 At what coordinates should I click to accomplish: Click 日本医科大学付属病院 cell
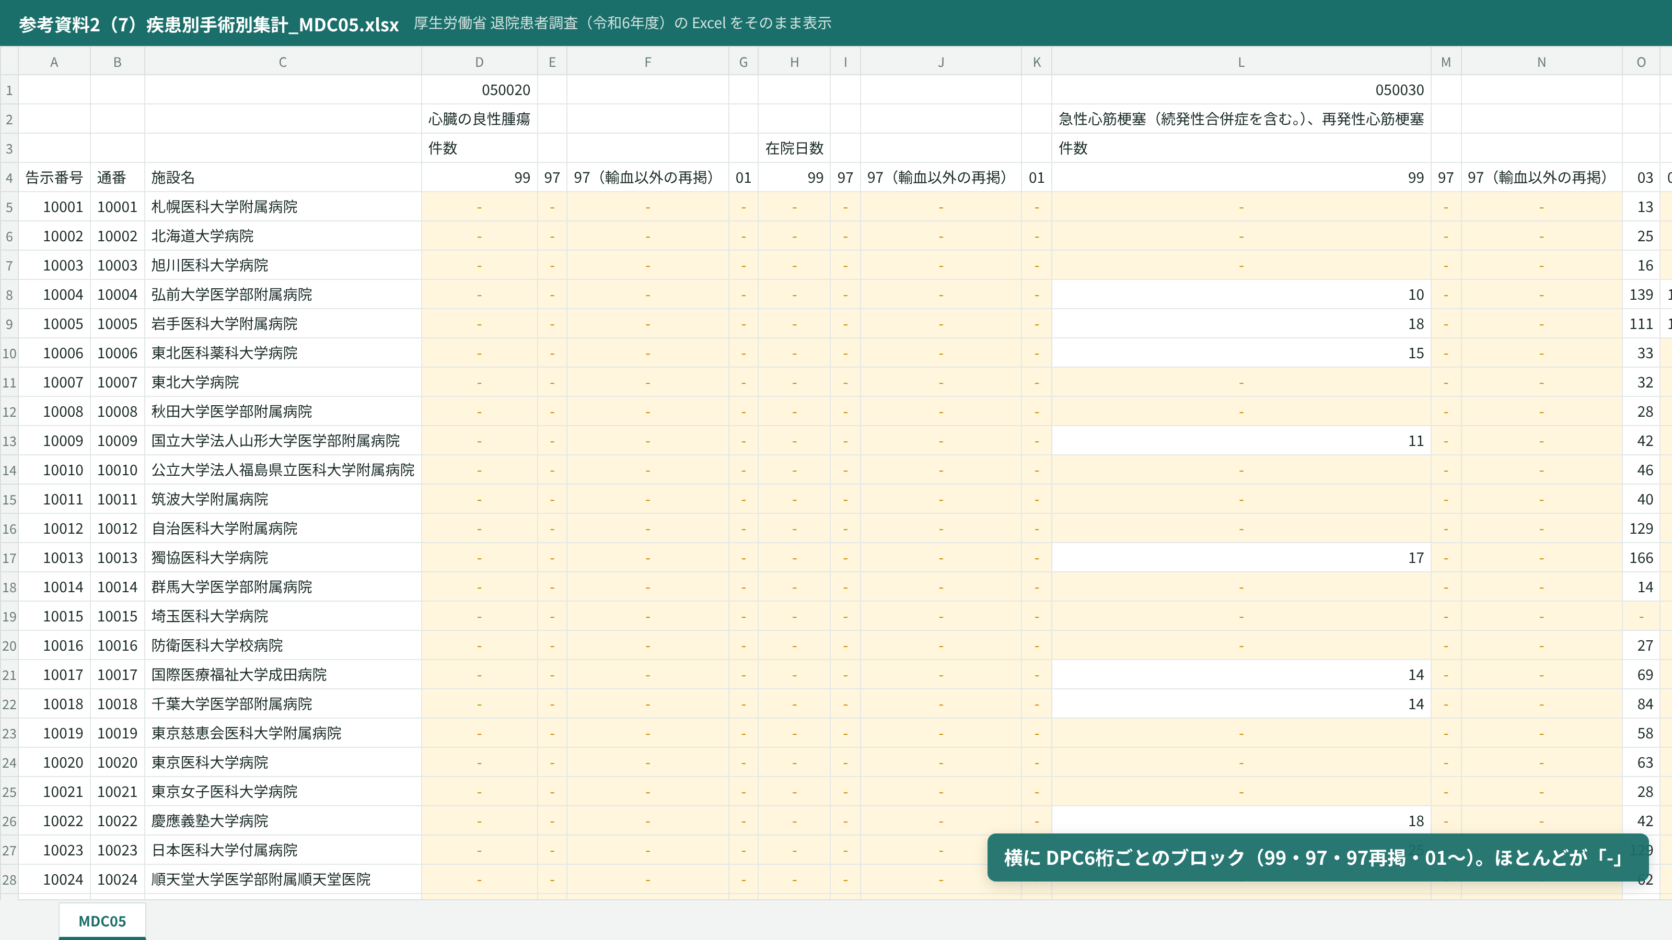(x=282, y=850)
